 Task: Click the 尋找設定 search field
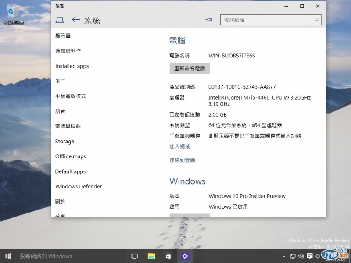pos(271,20)
